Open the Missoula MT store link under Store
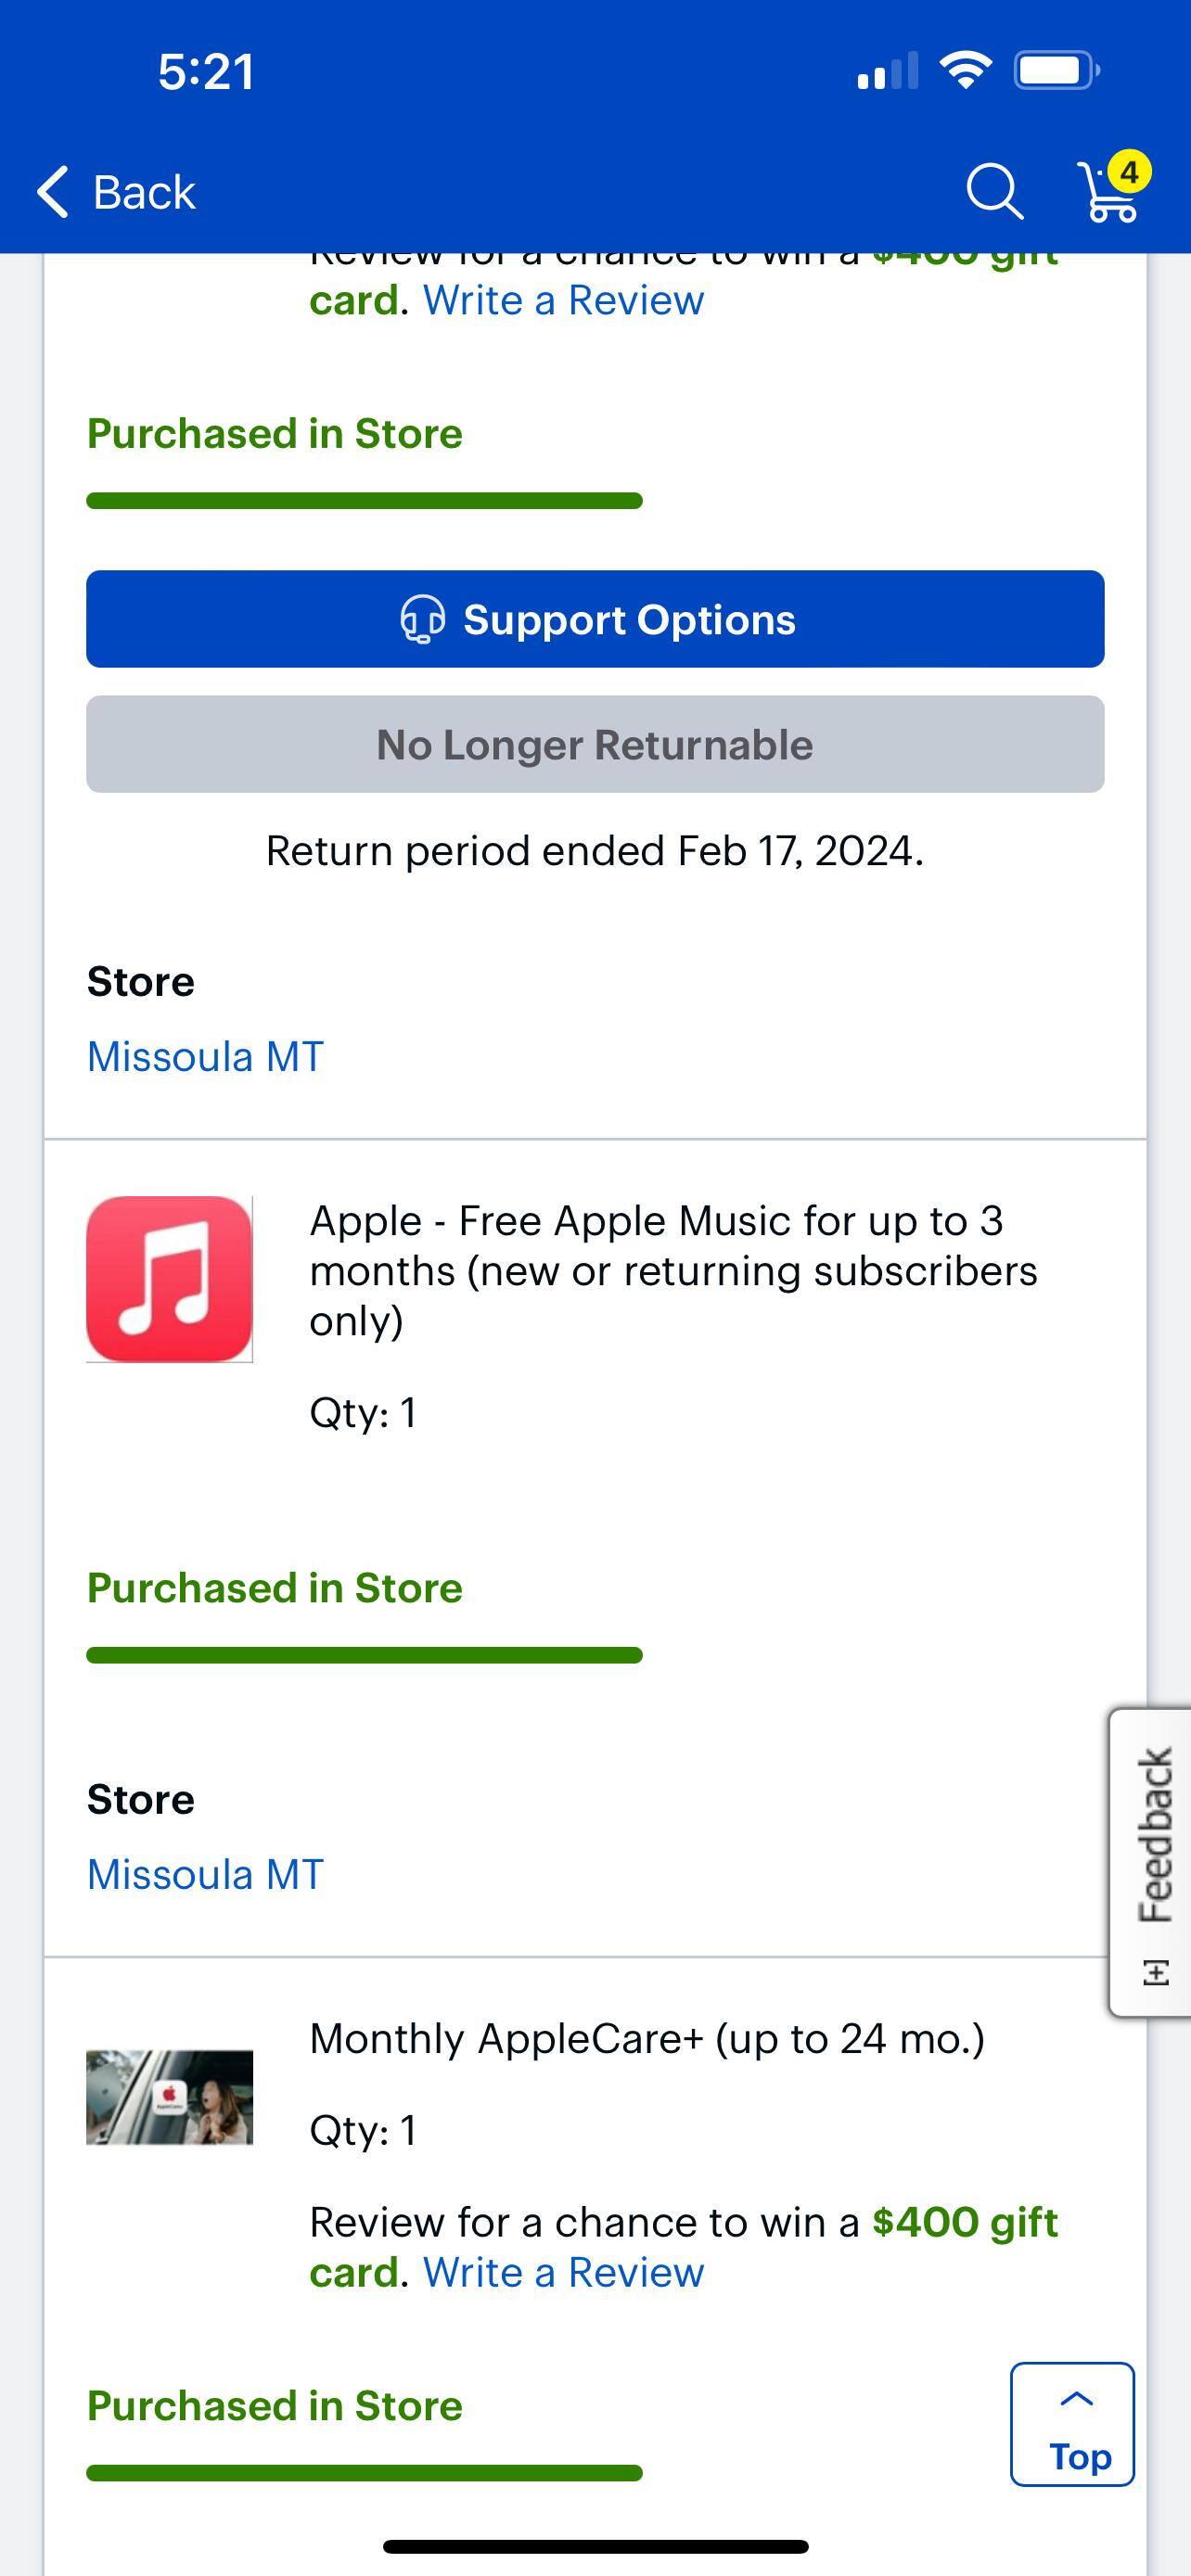The image size is (1191, 2576). (204, 1055)
